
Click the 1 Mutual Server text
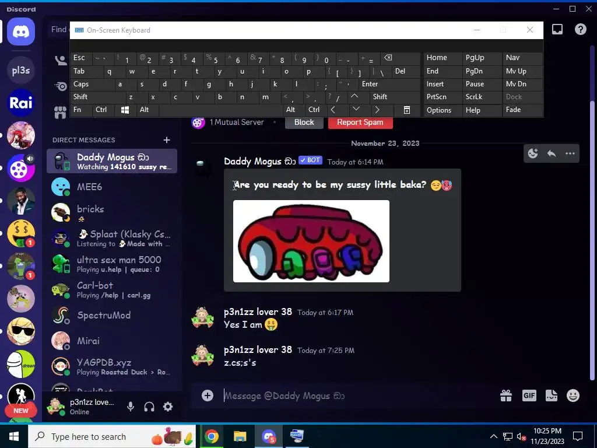tap(237, 123)
